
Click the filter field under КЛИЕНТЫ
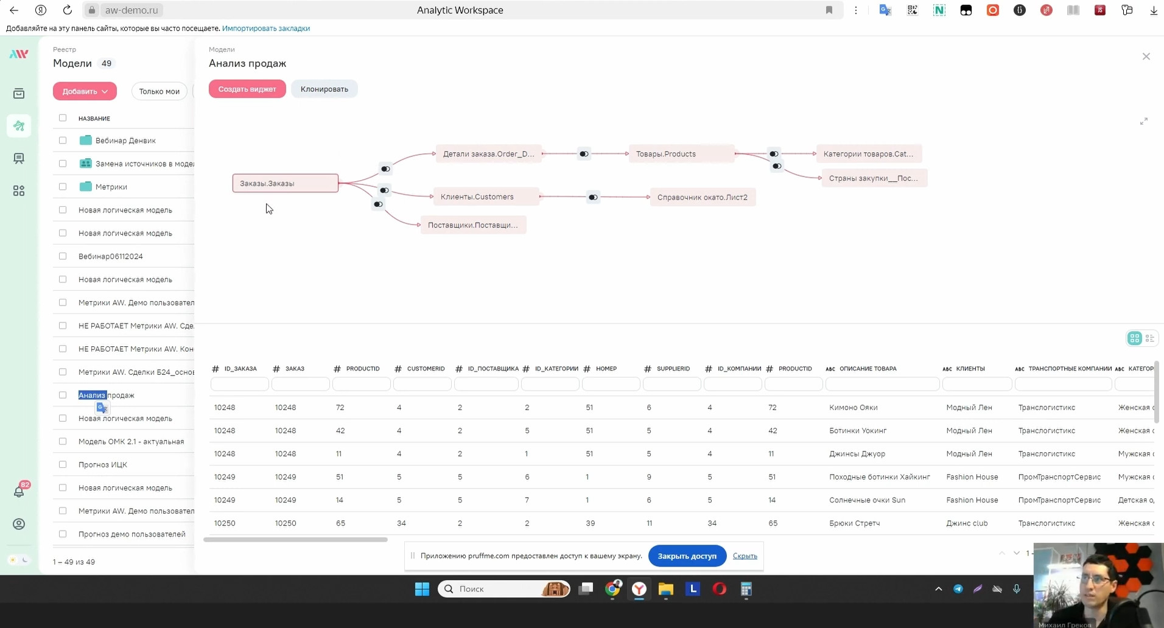[x=977, y=384]
